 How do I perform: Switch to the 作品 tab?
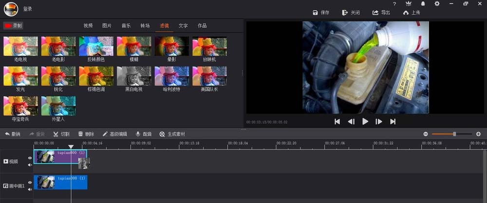202,26
